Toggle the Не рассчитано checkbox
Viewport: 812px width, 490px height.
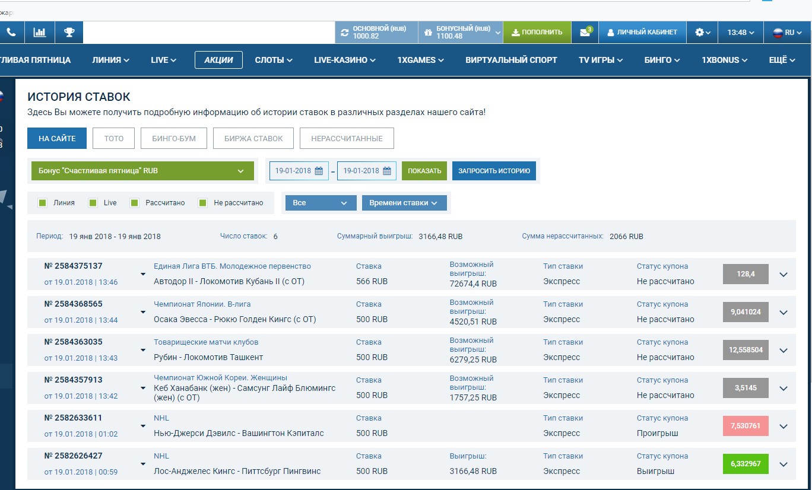(x=203, y=203)
